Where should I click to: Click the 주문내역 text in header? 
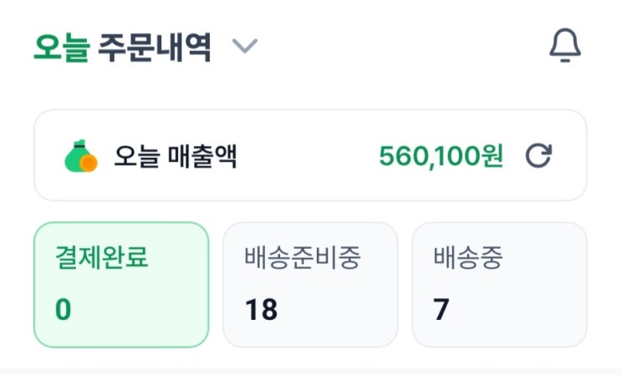(154, 48)
